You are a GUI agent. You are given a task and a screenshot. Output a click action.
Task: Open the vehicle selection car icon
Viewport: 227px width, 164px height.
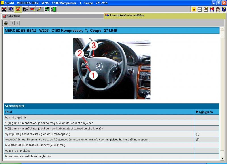click(x=4, y=9)
